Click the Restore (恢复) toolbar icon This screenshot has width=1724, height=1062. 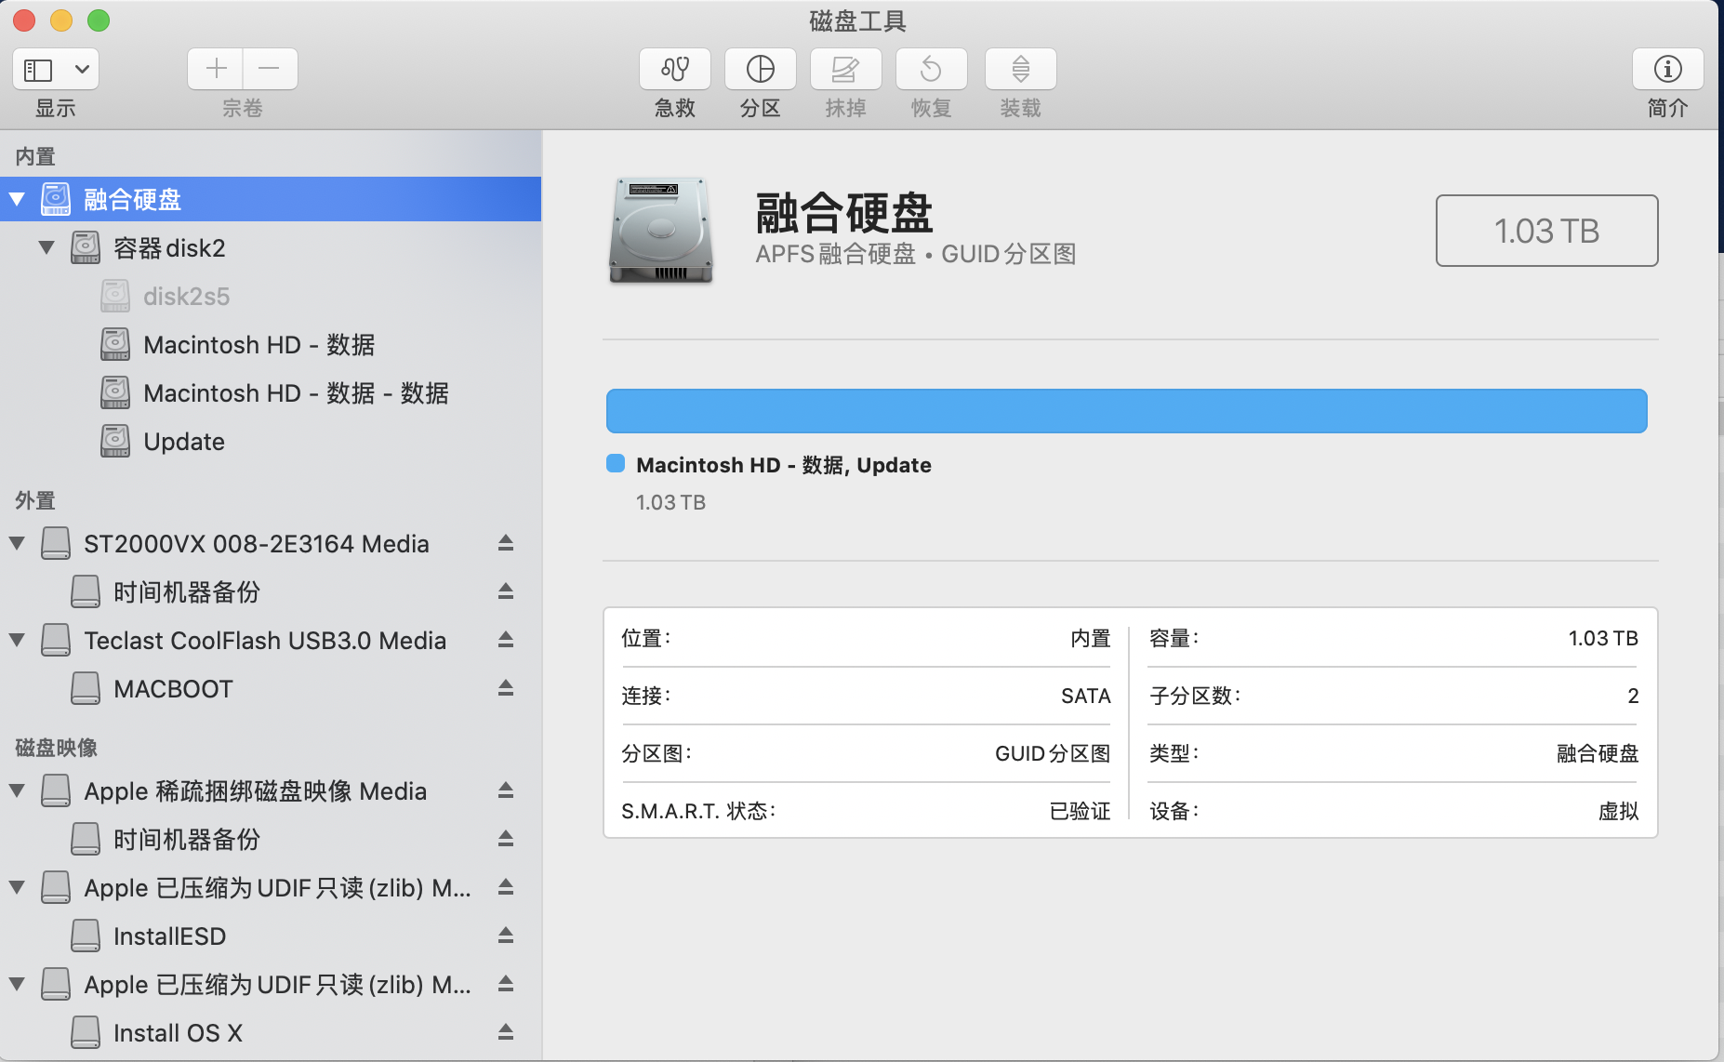point(931,70)
